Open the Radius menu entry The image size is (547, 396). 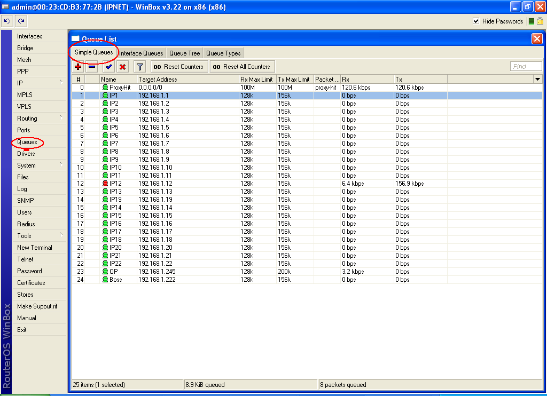pos(26,224)
